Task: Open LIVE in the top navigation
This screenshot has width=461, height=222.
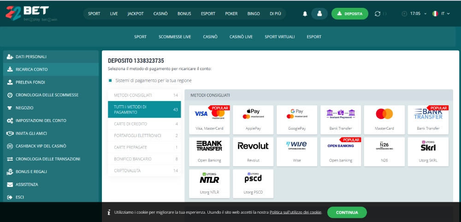Action: click(114, 14)
